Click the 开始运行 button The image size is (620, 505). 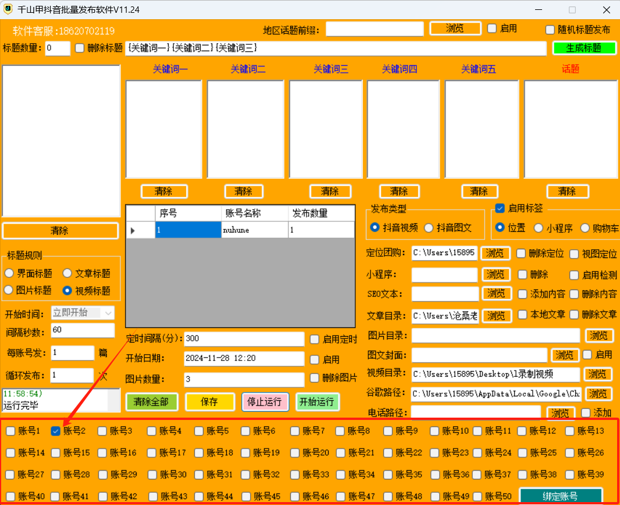click(317, 402)
